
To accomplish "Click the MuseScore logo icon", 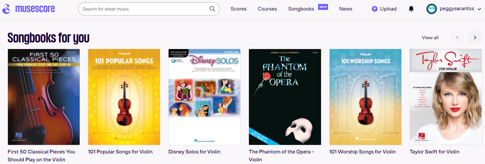I will pos(6,9).
